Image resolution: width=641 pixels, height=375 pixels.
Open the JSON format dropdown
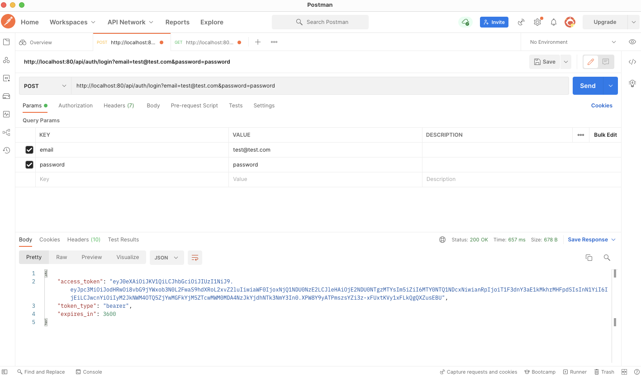[x=166, y=258]
